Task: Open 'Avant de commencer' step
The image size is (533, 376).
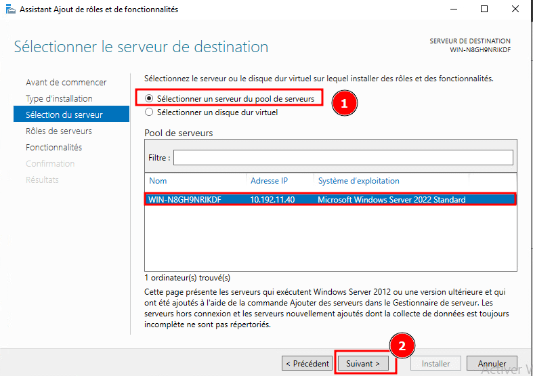Action: pos(66,83)
